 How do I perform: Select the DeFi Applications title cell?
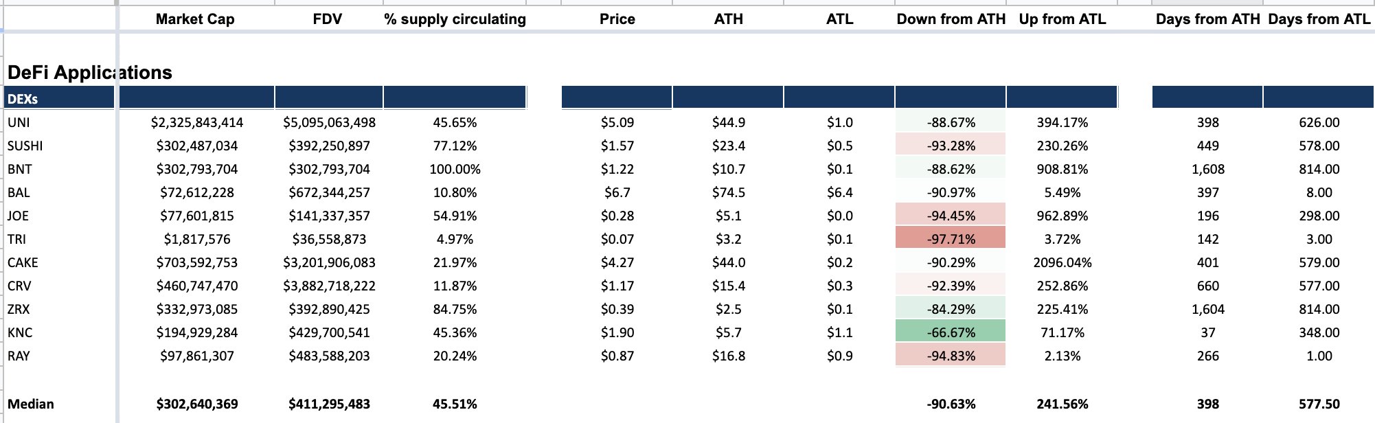pyautogui.click(x=90, y=72)
